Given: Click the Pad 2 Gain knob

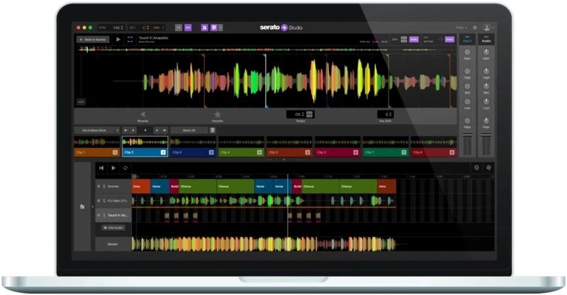Looking at the screenshot, I should click(467, 52).
